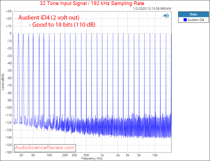Click the +10 Y-axis tick value
The width and height of the screenshot is (210, 161).
9,26
